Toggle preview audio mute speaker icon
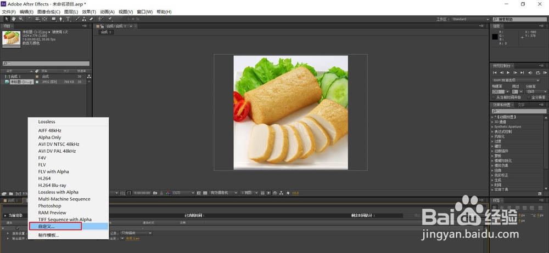Screen dimensions: 549x253 (530, 73)
